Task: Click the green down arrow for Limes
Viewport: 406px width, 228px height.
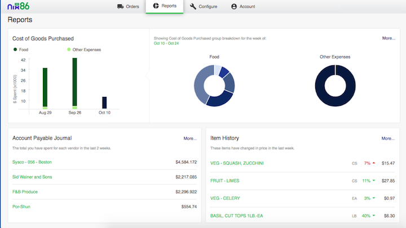Action: tap(374, 181)
